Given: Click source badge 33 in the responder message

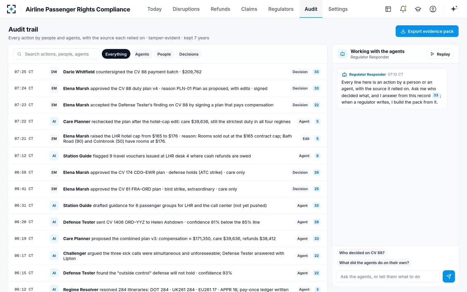Looking at the screenshot, I should point(436,95).
